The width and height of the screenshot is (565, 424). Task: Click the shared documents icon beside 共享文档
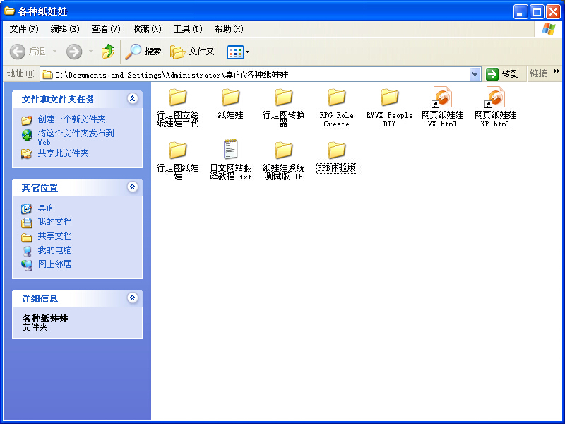(x=26, y=237)
